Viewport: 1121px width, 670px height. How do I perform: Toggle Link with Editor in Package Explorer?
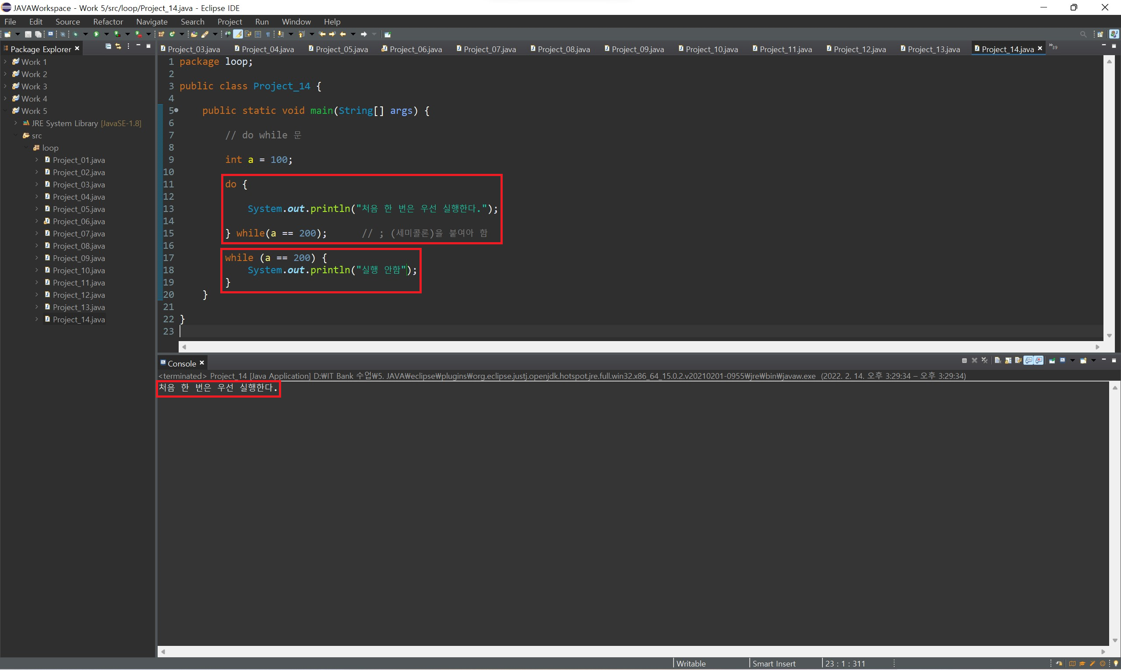[118, 46]
